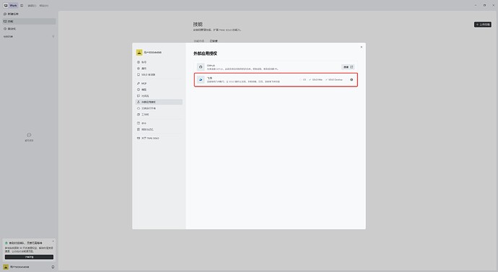This screenshot has height=272, width=498.
Task: Click the Feishu app icon
Action: tap(201, 79)
